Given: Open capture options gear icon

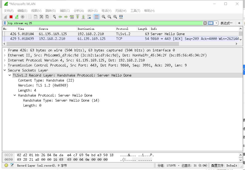Looking at the screenshot, I should click(x=23, y=17).
